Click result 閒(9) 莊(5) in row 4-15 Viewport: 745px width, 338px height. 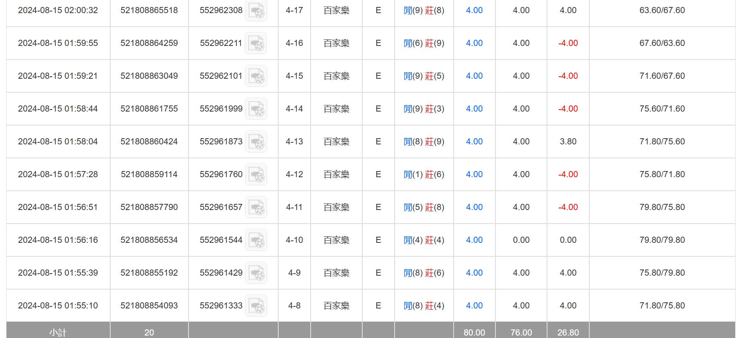[x=424, y=76]
